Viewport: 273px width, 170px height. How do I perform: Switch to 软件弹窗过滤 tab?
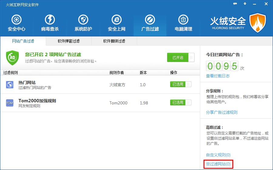69,41
